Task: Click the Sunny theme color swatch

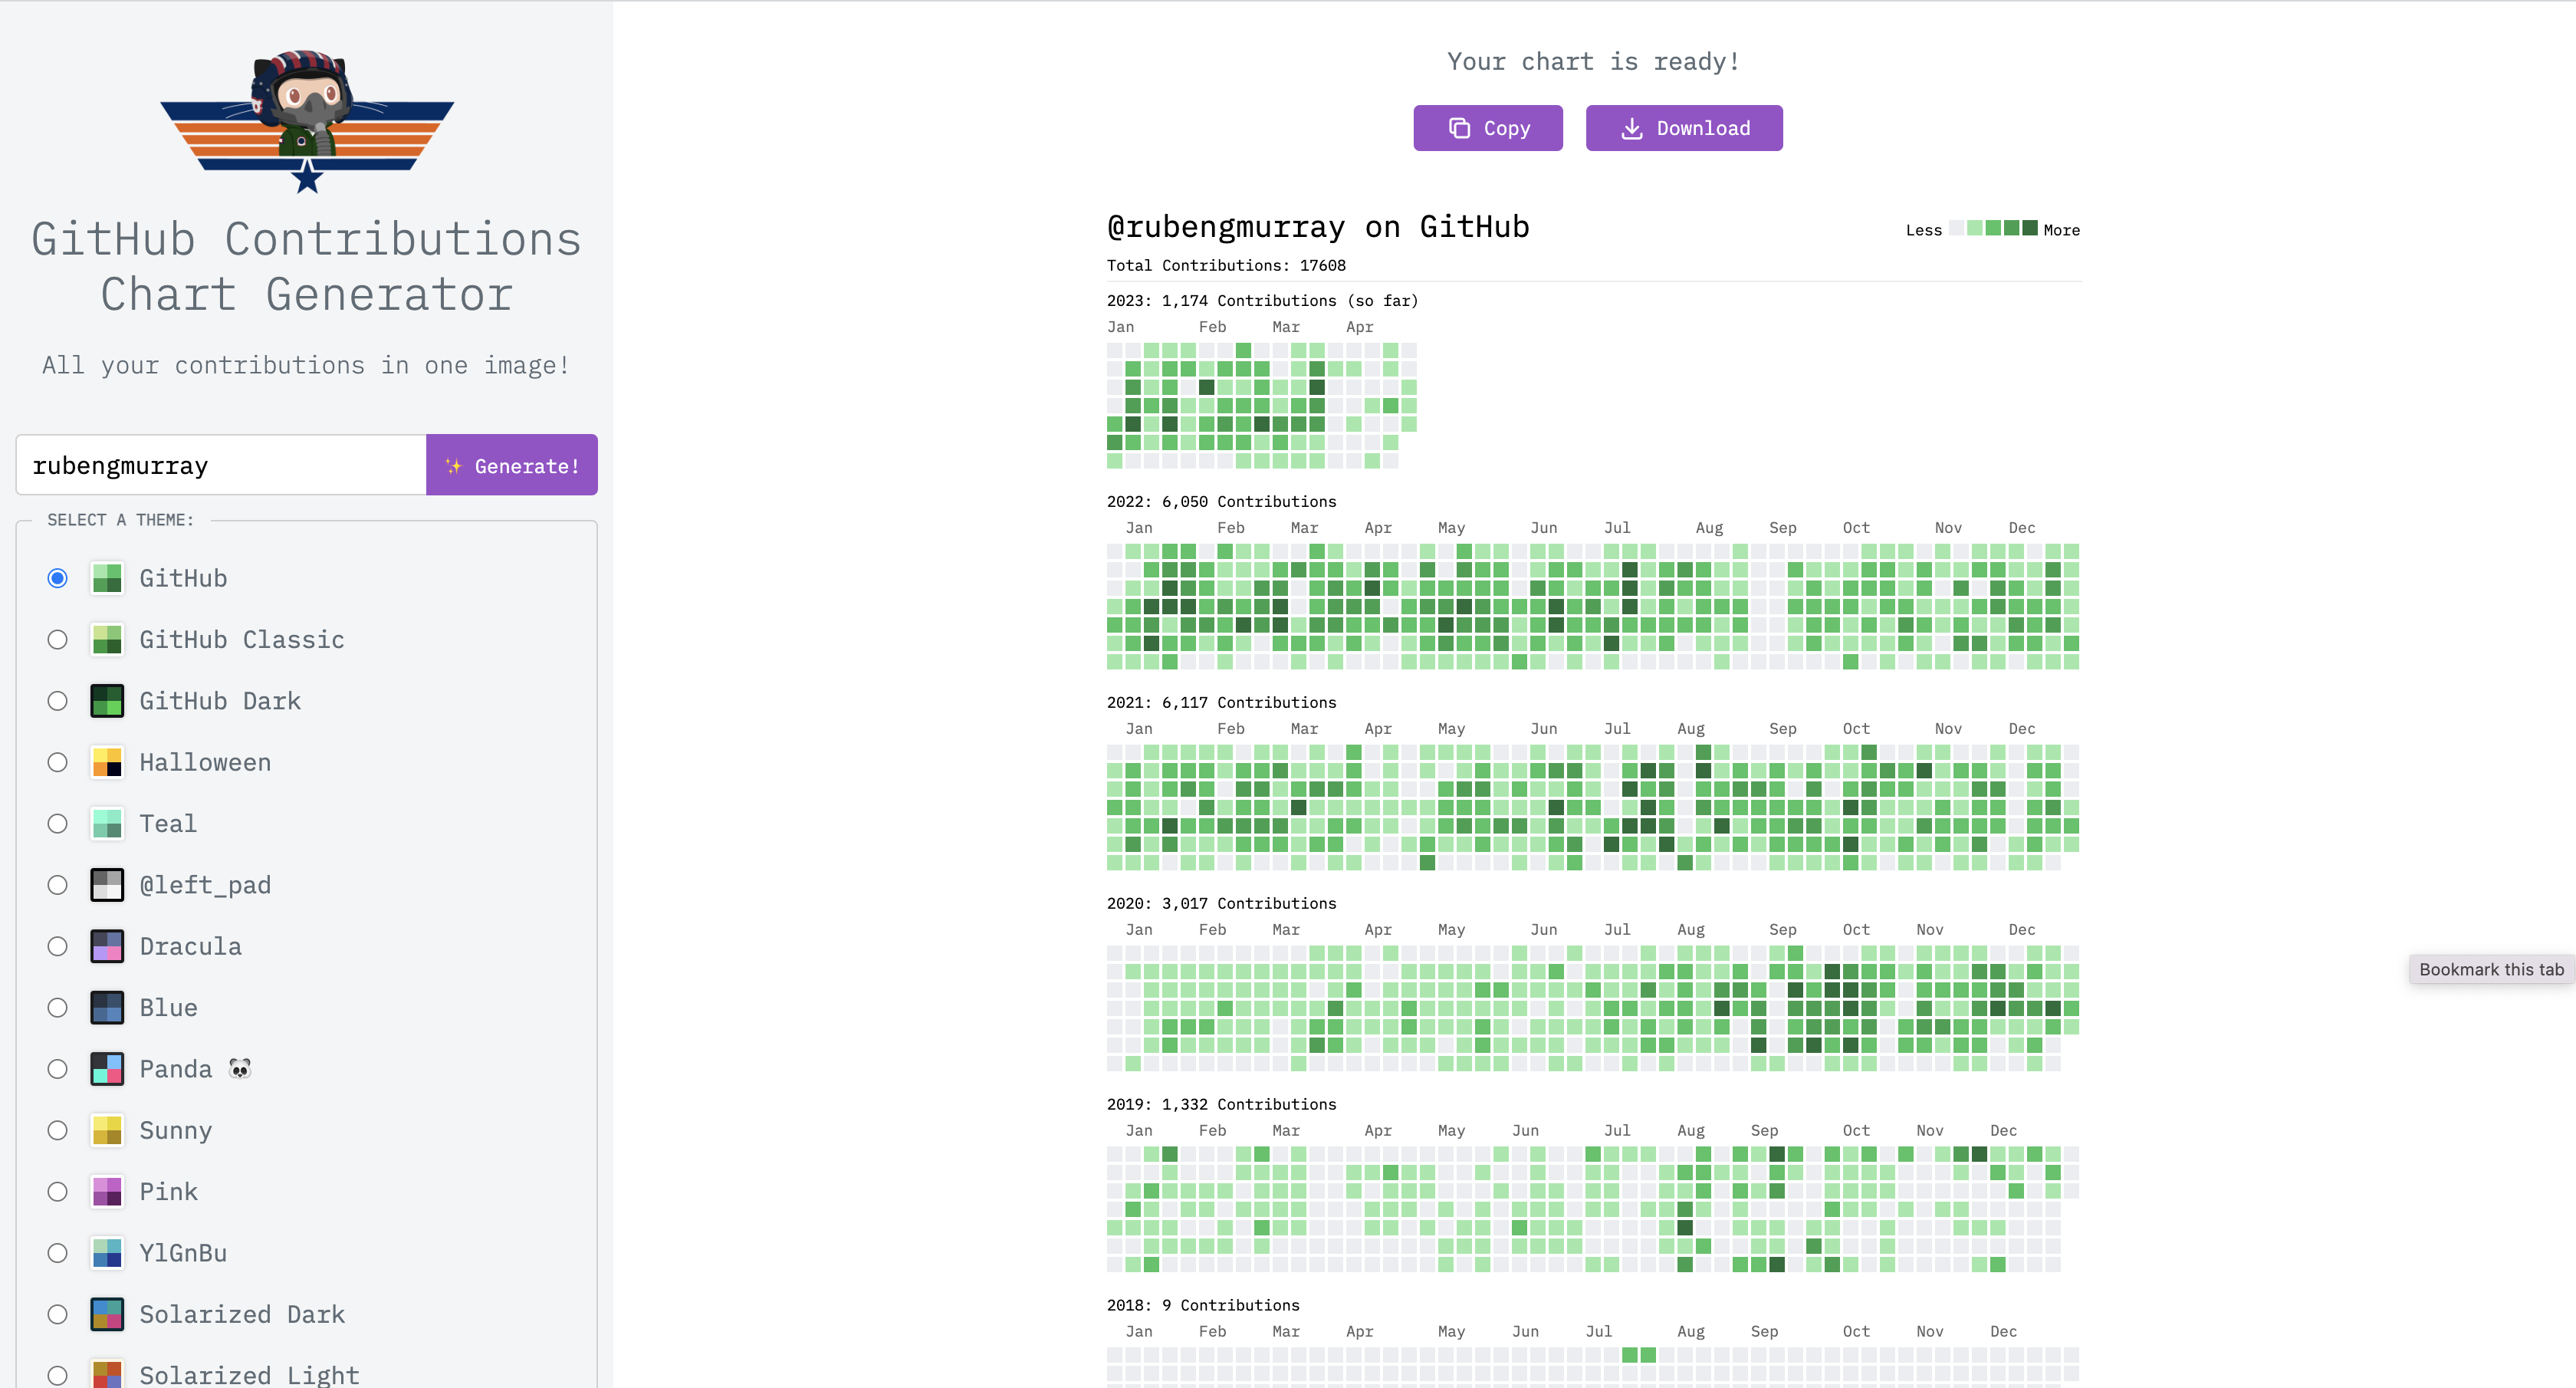Action: click(107, 1130)
